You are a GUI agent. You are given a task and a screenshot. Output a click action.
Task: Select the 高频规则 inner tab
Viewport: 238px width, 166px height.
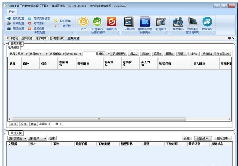click(x=13, y=48)
